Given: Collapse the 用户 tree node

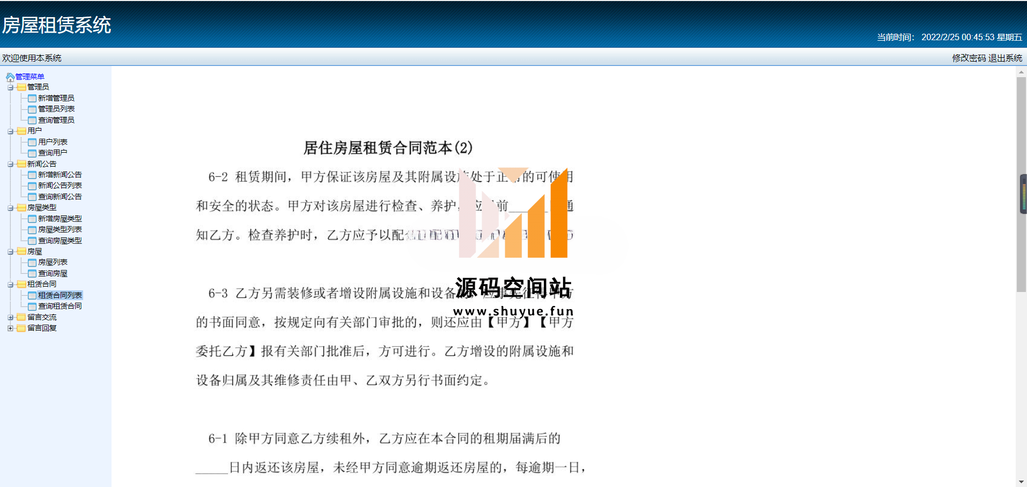Looking at the screenshot, I should coord(10,131).
